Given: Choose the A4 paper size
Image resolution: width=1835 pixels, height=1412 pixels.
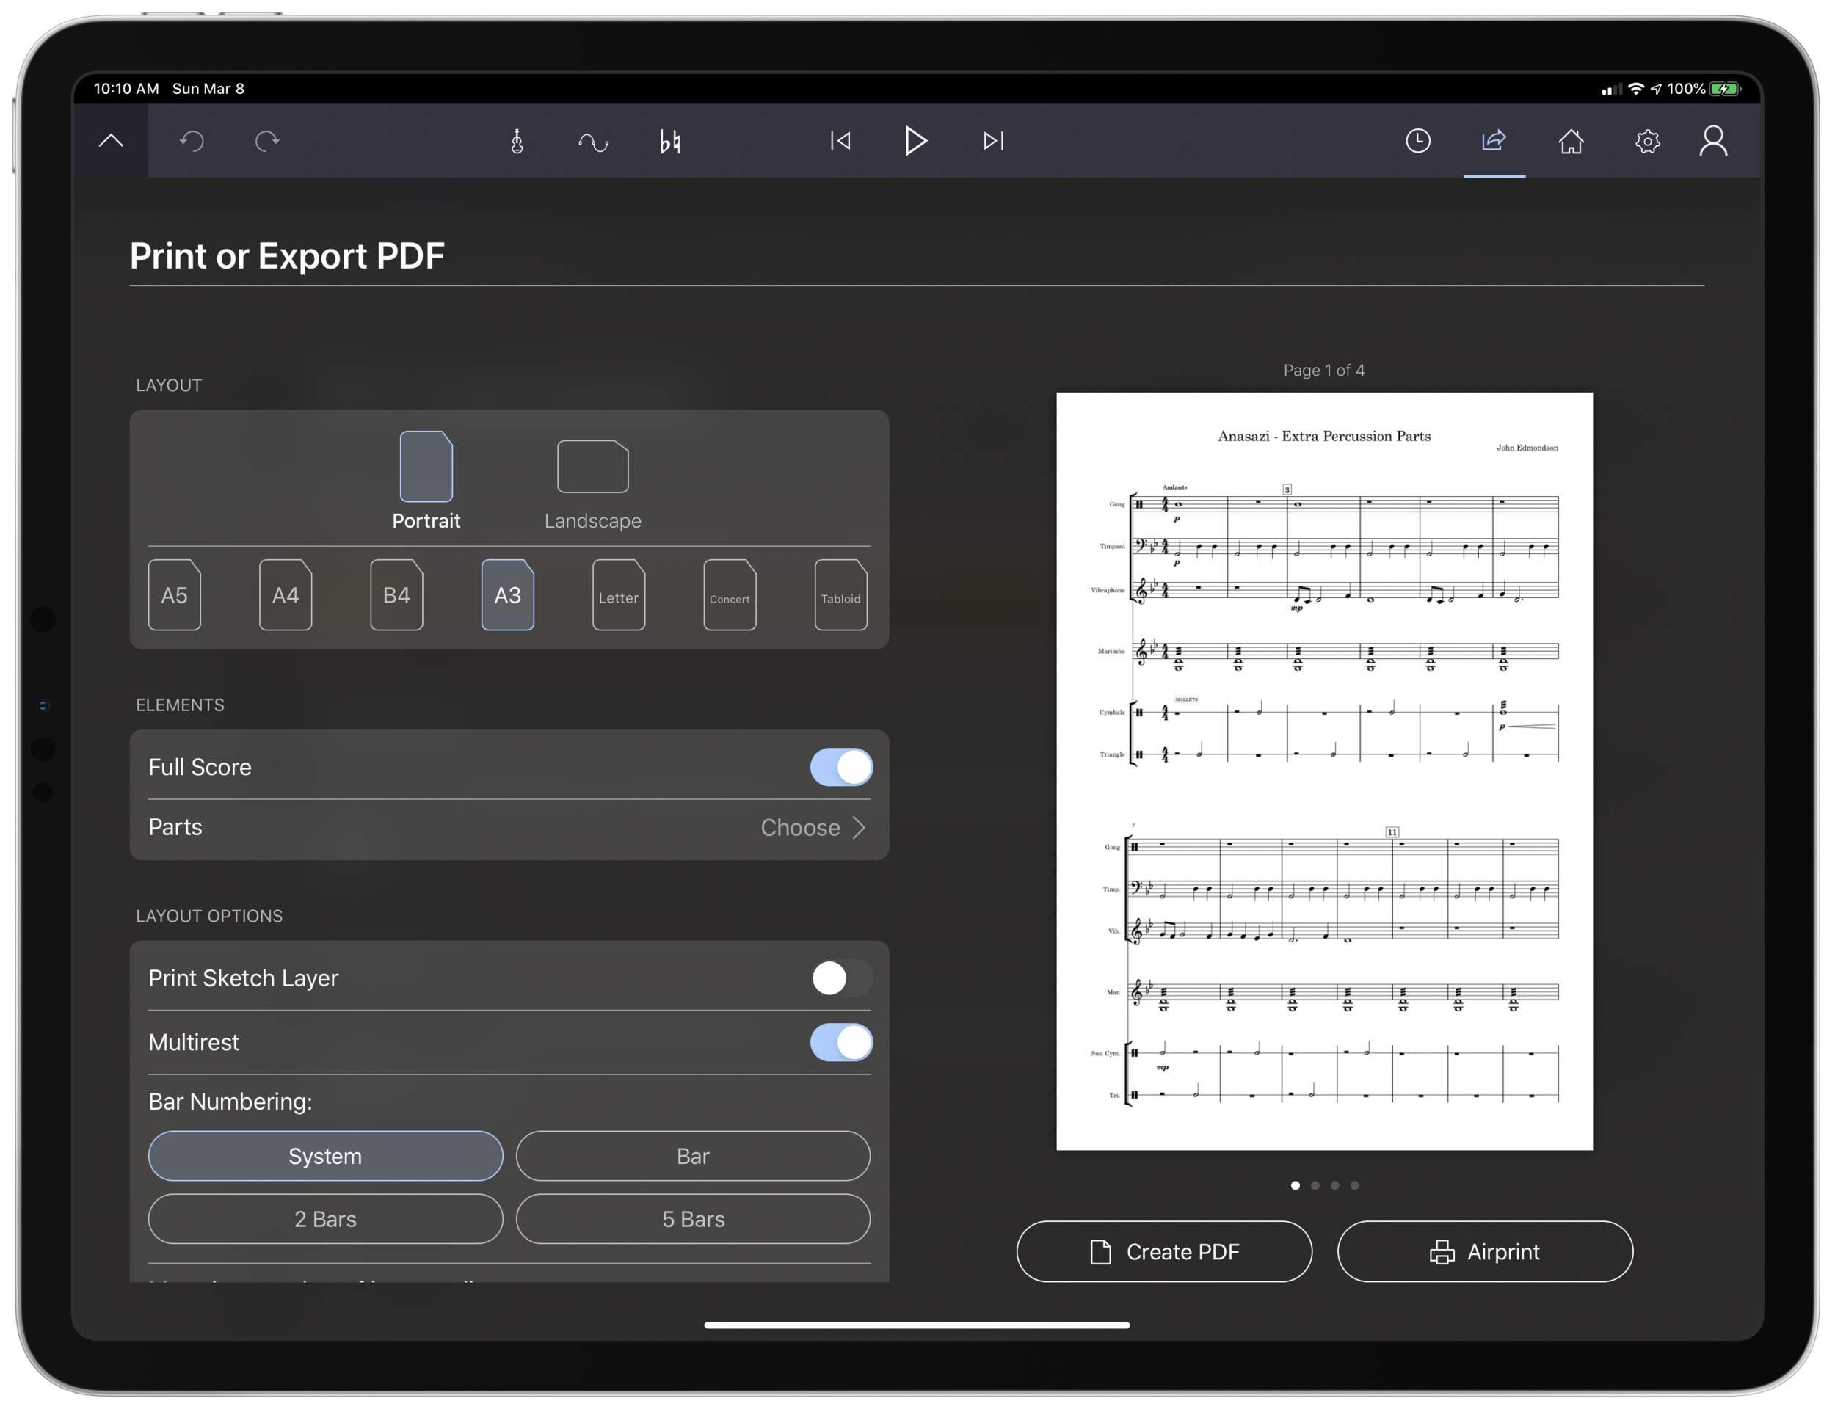Looking at the screenshot, I should tap(286, 594).
